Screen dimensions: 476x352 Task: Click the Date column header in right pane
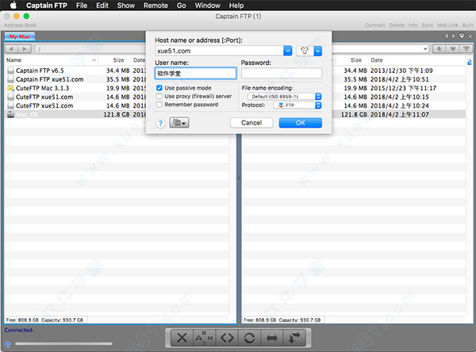(x=377, y=60)
